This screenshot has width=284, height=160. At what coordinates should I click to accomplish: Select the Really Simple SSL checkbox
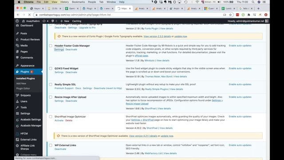(51, 84)
